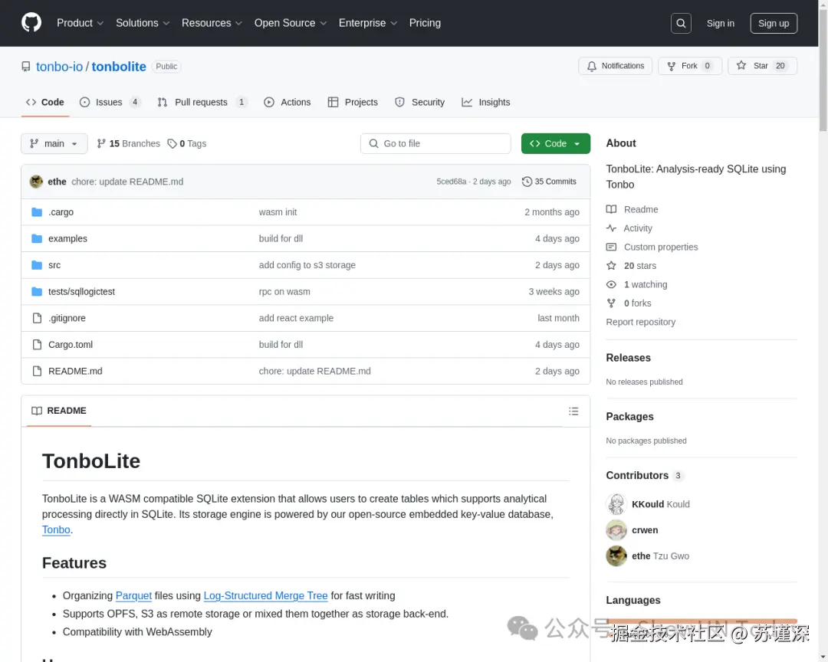Image resolution: width=828 pixels, height=662 pixels.
Task: Open the Pricing page
Action: pyautogui.click(x=425, y=23)
